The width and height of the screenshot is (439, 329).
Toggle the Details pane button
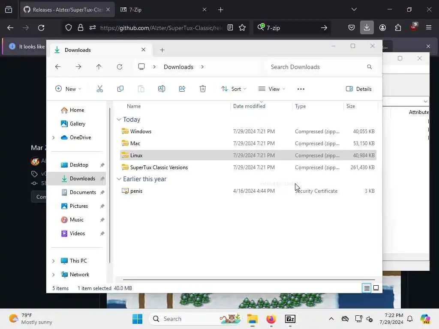point(359,89)
